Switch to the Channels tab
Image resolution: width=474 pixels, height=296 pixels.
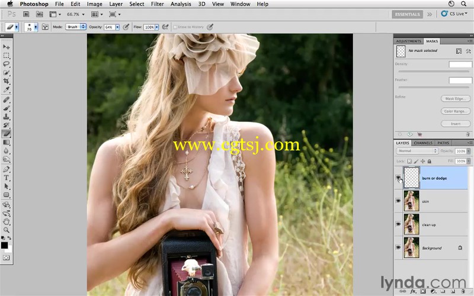pos(423,143)
